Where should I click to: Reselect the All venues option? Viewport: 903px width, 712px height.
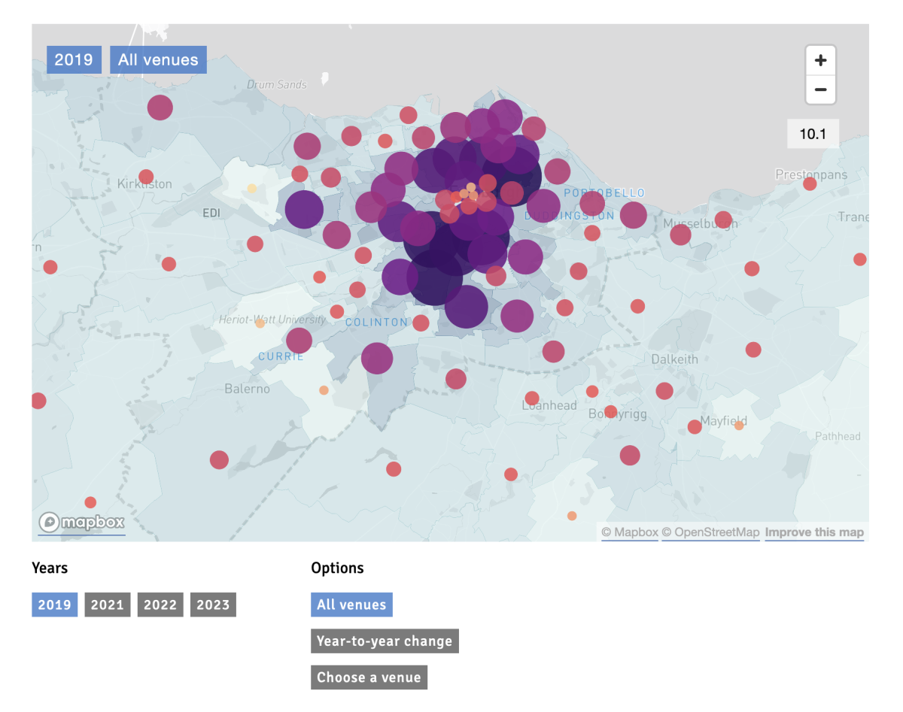(351, 604)
